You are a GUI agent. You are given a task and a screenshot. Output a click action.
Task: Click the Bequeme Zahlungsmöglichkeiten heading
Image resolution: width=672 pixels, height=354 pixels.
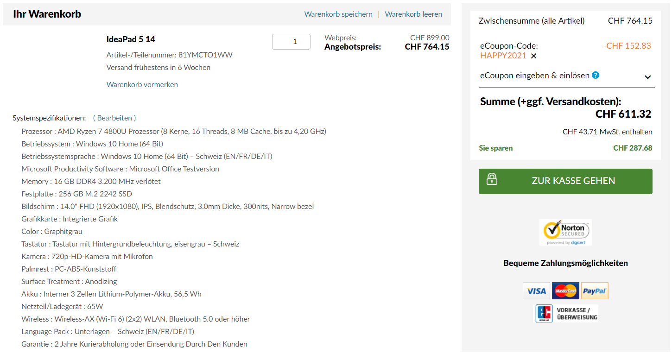point(565,263)
